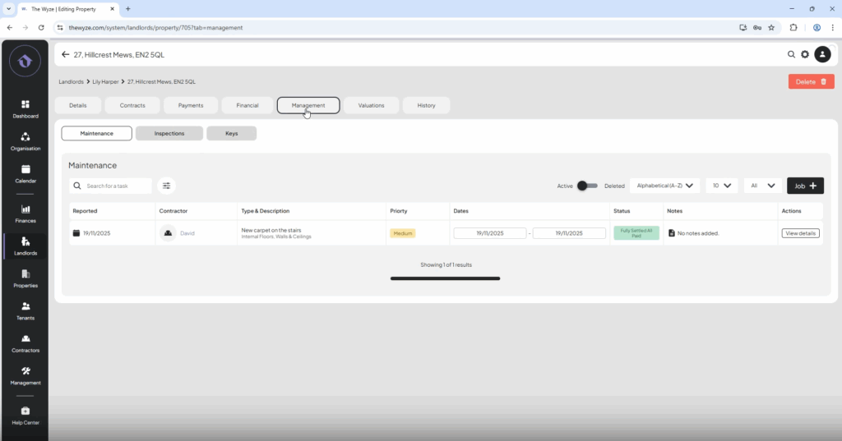Click the settings gear icon in header
The height and width of the screenshot is (441, 842).
[x=805, y=54]
